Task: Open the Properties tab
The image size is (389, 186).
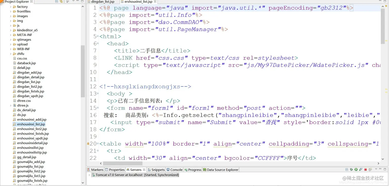Action: [x=115, y=170]
